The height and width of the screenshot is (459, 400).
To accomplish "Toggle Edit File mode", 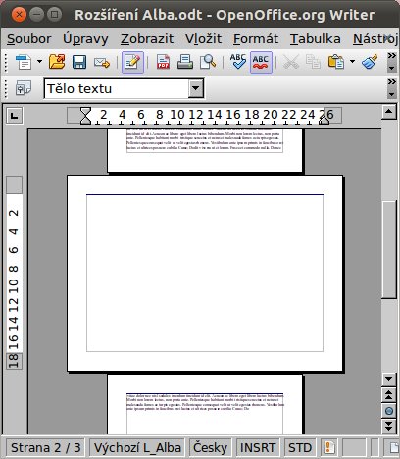I will 132,62.
